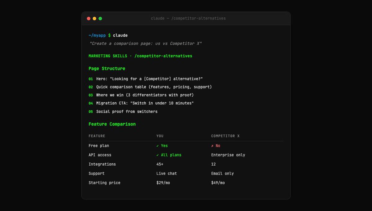Click the 'API access' row label
This screenshot has height=211, width=372.
(x=100, y=155)
